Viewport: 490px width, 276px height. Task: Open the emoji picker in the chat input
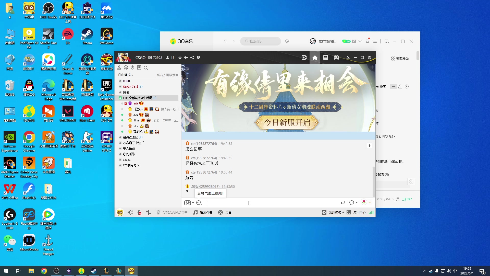click(199, 203)
